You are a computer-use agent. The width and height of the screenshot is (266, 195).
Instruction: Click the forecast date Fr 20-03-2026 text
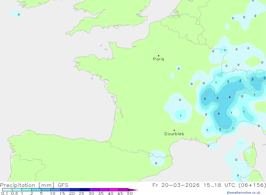pos(176,185)
